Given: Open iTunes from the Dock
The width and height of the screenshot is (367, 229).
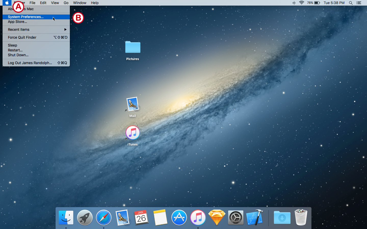Looking at the screenshot, I should click(x=198, y=218).
